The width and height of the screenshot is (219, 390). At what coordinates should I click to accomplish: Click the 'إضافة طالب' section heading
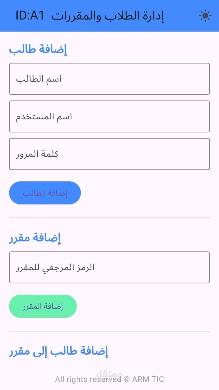pyautogui.click(x=38, y=50)
